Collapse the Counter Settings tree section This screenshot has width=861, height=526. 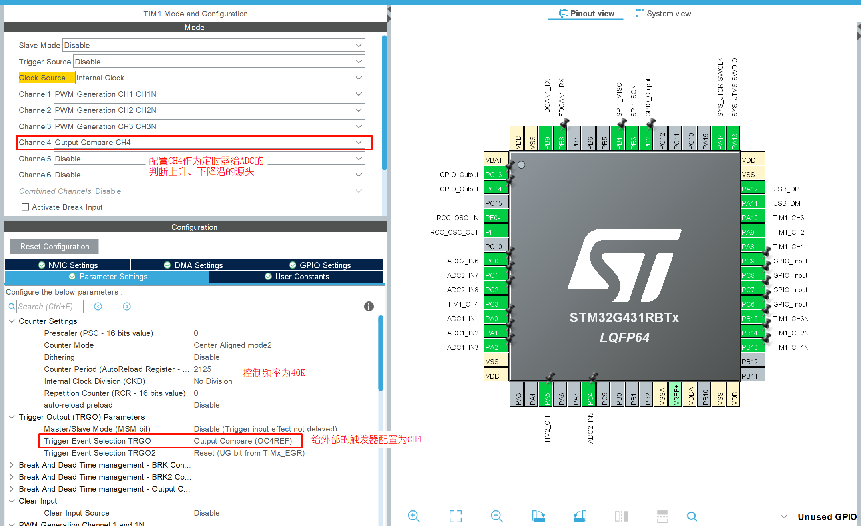point(12,321)
